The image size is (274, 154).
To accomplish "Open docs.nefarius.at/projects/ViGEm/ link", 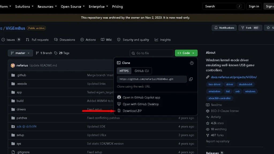I will point(234,77).
